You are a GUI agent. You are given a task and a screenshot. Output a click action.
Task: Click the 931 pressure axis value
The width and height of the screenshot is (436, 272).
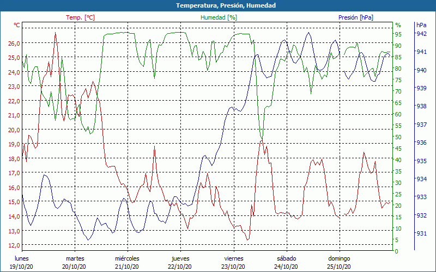[x=421, y=233]
